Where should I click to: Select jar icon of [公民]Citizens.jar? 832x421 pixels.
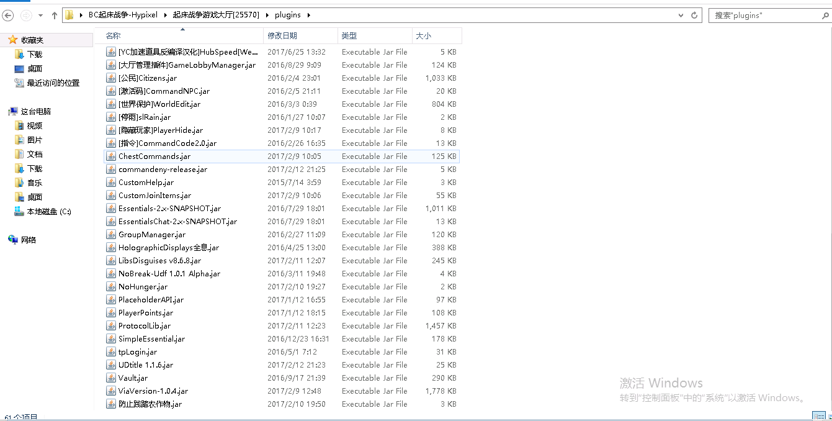(111, 78)
